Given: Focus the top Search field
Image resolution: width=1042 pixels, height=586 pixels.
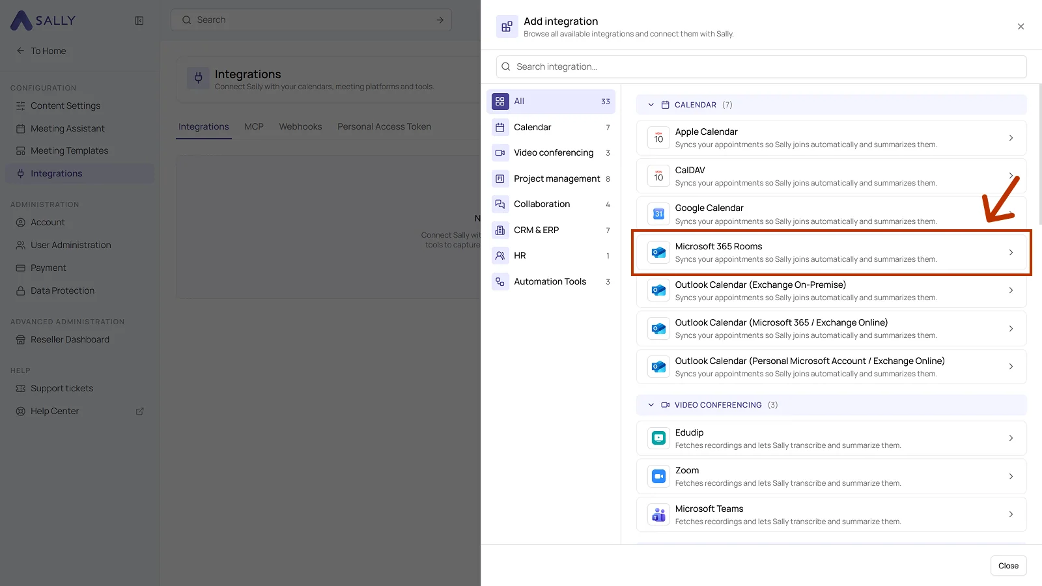Looking at the screenshot, I should (x=311, y=20).
